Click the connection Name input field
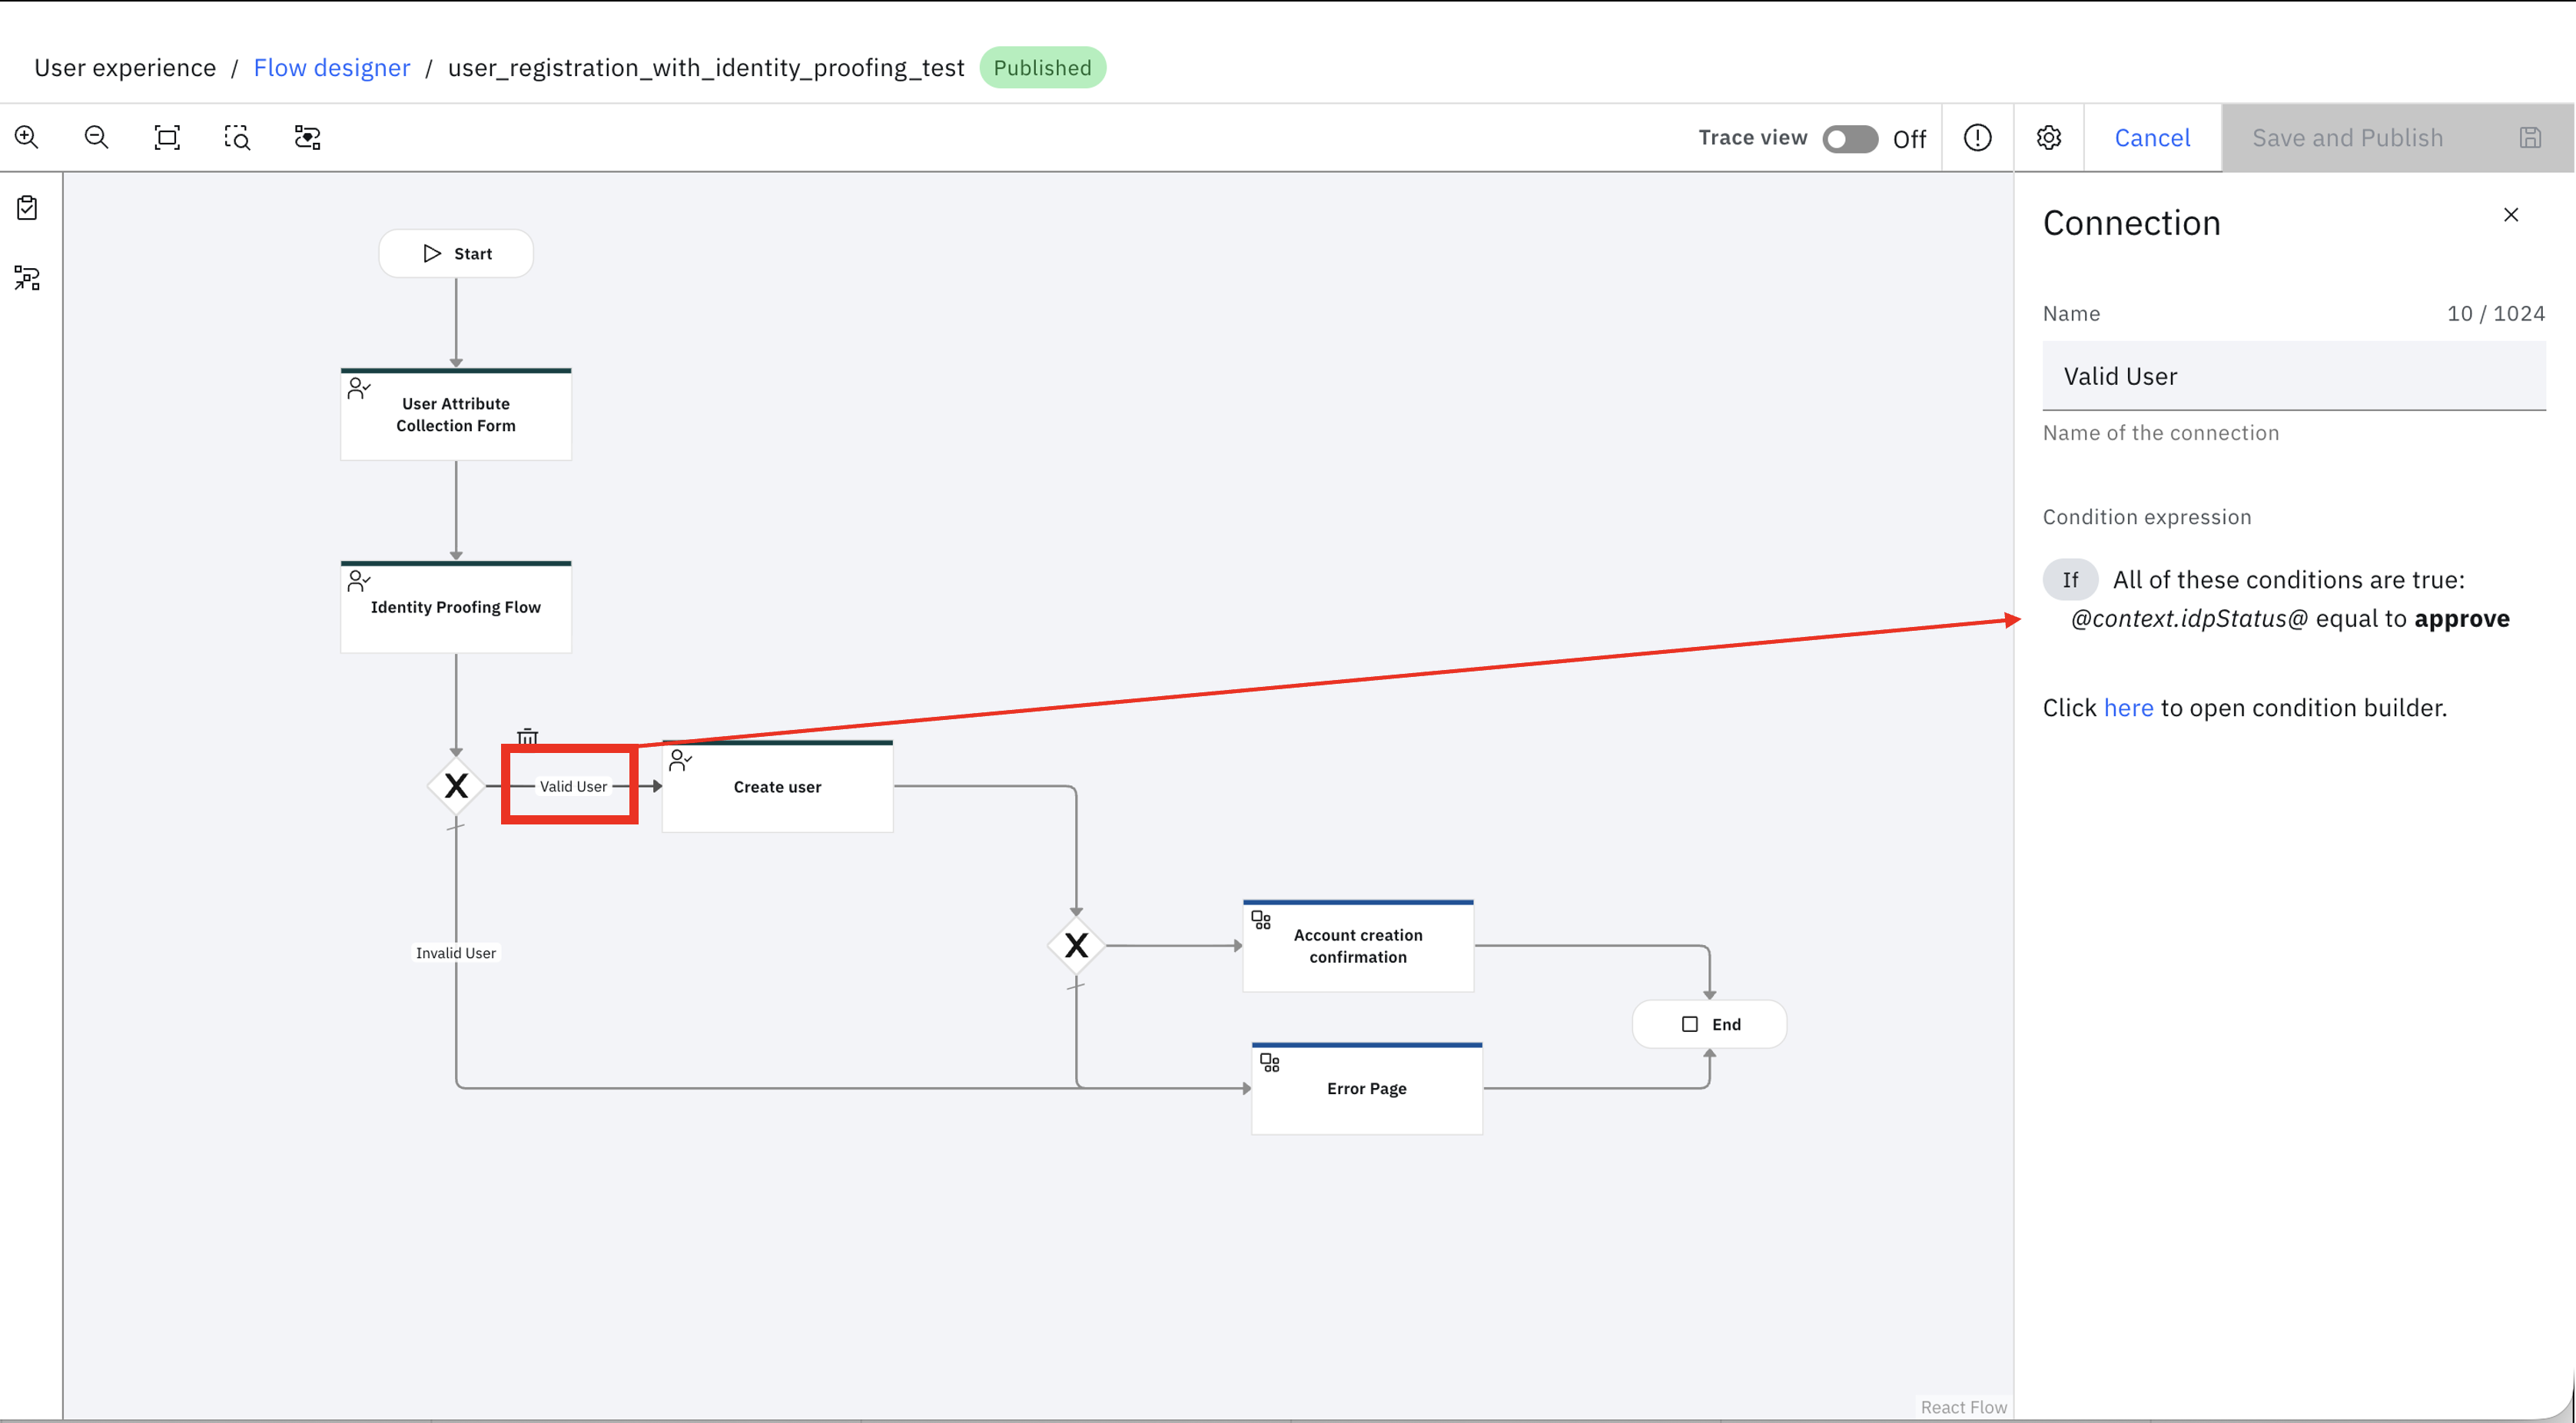 2293,376
